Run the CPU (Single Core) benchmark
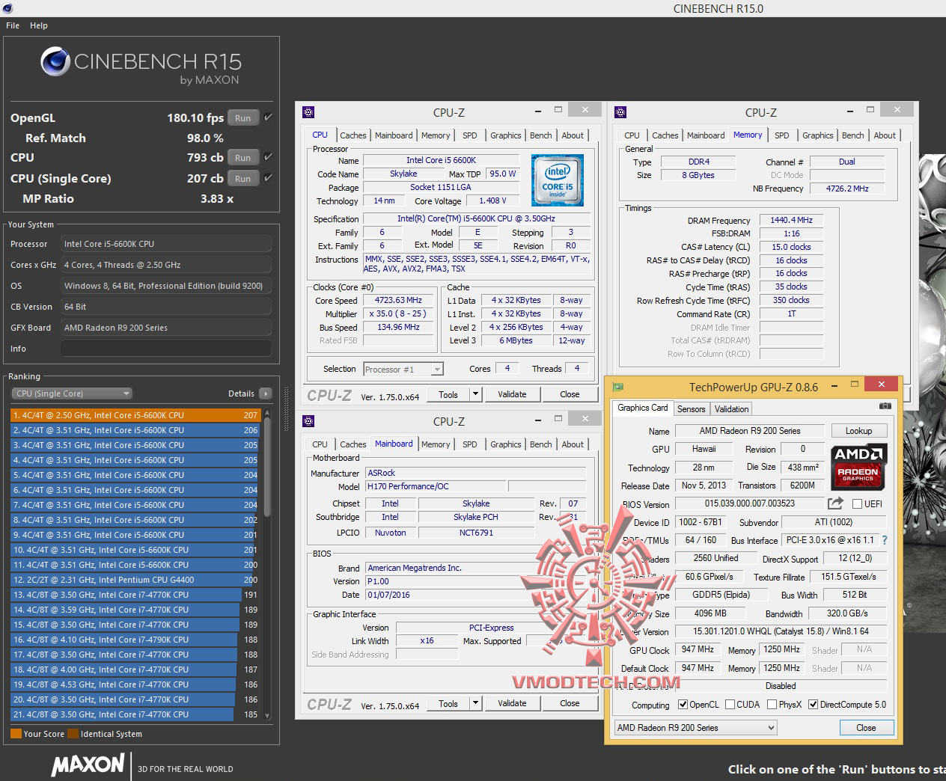 click(242, 179)
